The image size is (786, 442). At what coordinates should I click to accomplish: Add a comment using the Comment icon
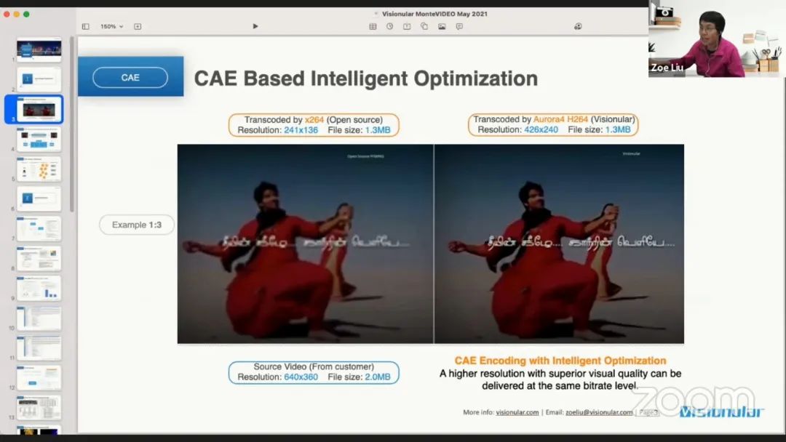click(459, 26)
